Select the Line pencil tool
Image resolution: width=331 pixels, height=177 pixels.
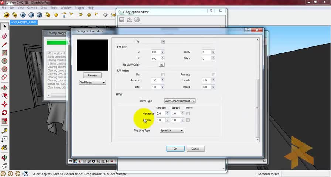coord(4,45)
